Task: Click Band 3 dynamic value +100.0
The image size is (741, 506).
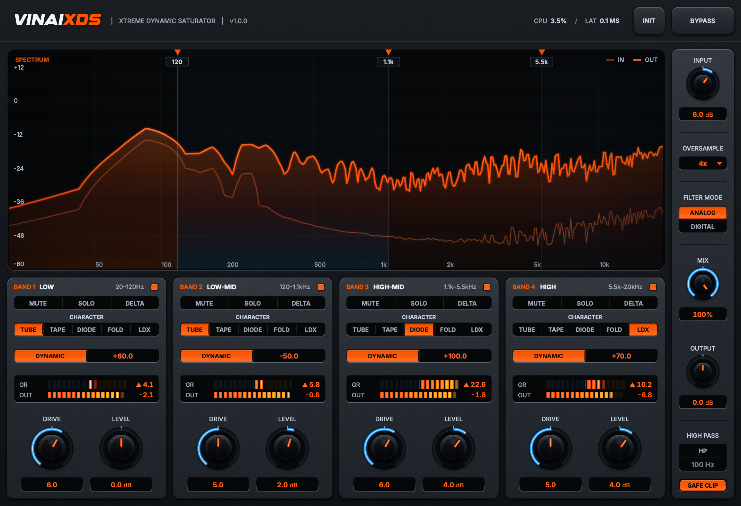Action: (455, 356)
